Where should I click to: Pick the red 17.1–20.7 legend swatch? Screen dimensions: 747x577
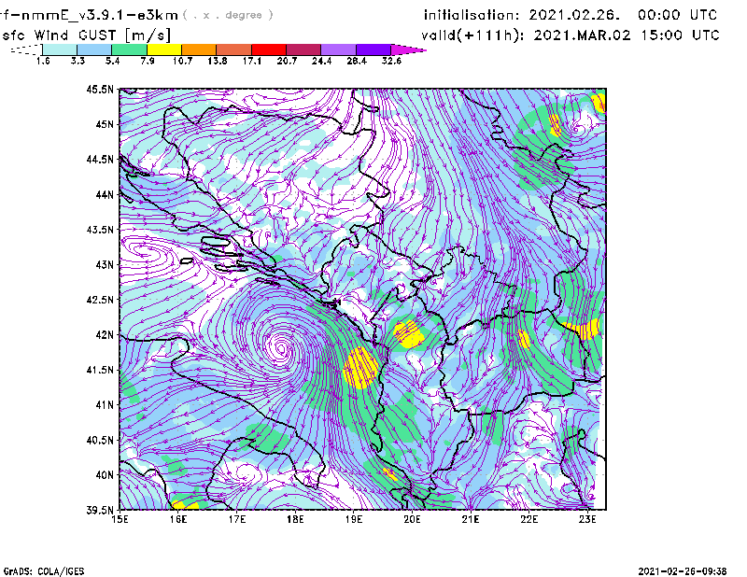tap(269, 49)
